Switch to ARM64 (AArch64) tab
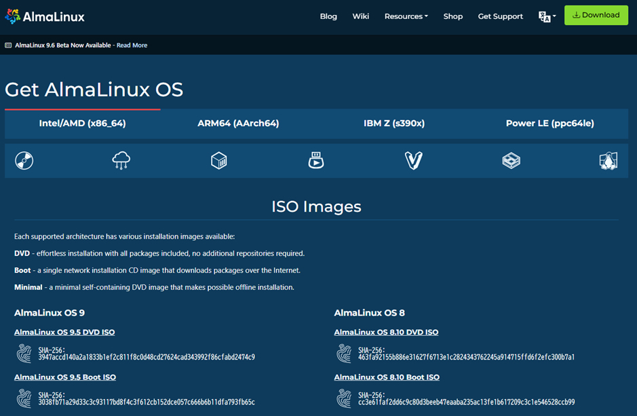 (x=238, y=124)
